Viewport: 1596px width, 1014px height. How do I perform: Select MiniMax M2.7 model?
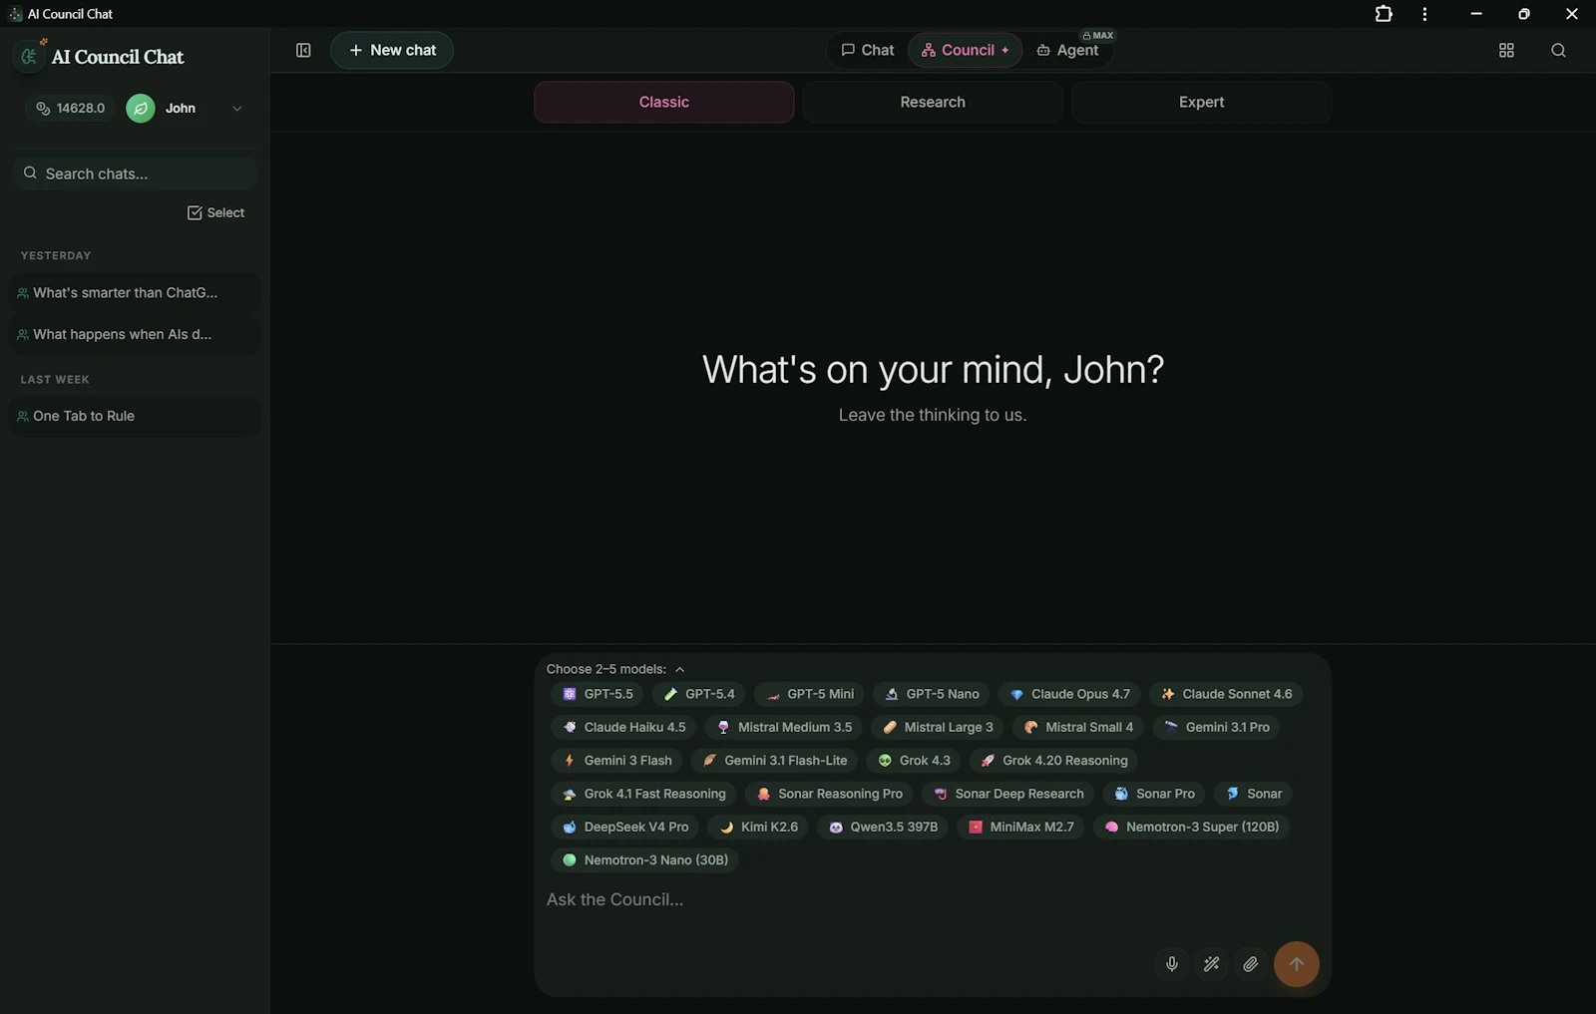pyautogui.click(x=1020, y=827)
